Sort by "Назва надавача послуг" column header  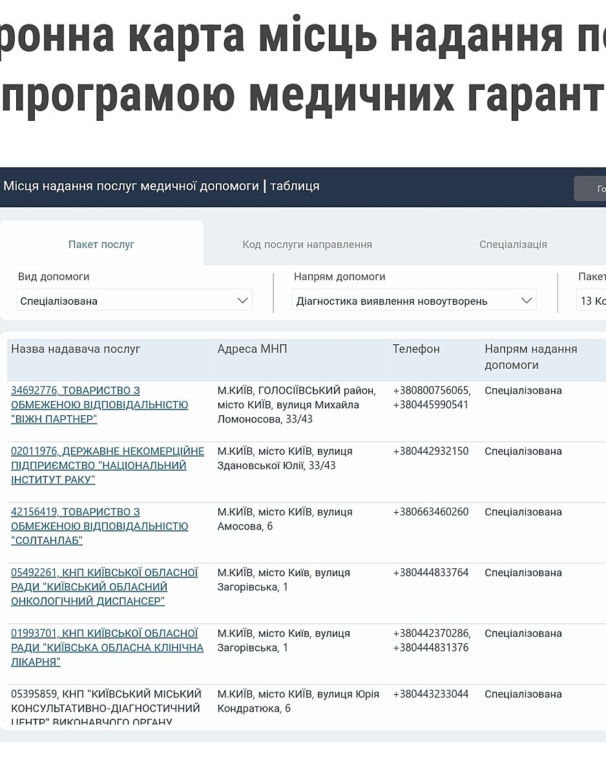(76, 349)
